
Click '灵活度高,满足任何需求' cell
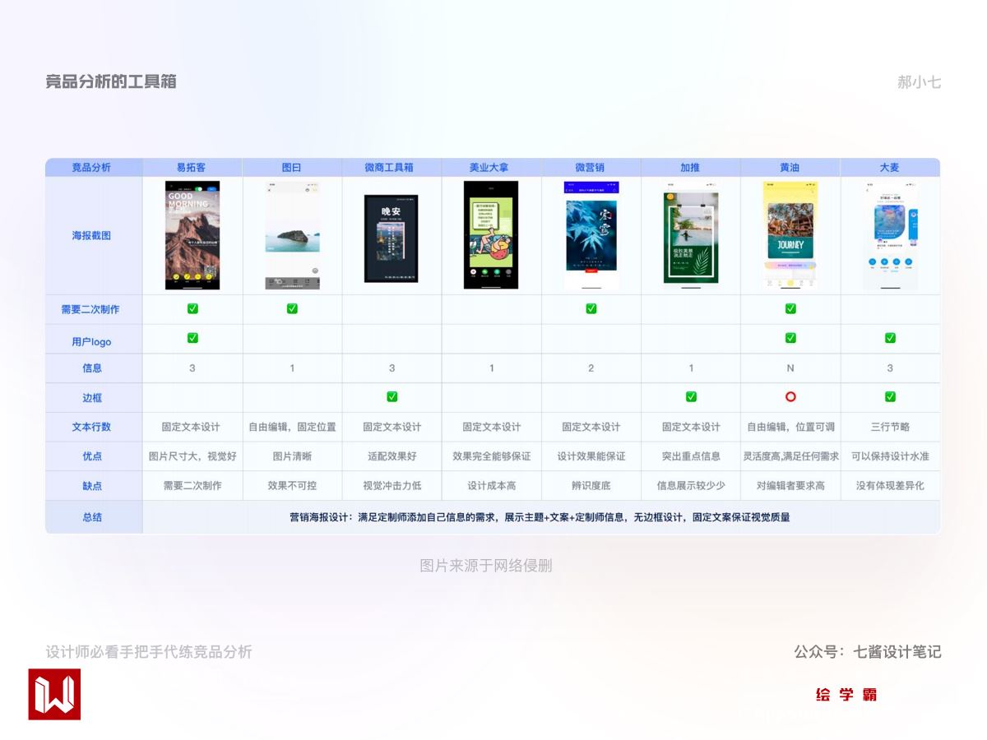pos(790,456)
